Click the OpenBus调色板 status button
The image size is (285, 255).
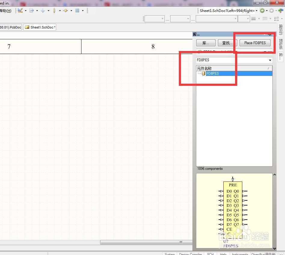[263, 254]
